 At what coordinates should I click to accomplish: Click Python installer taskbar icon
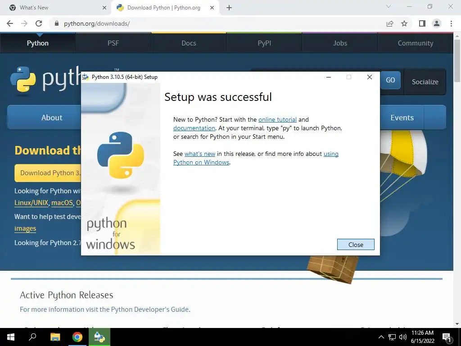coord(99,337)
